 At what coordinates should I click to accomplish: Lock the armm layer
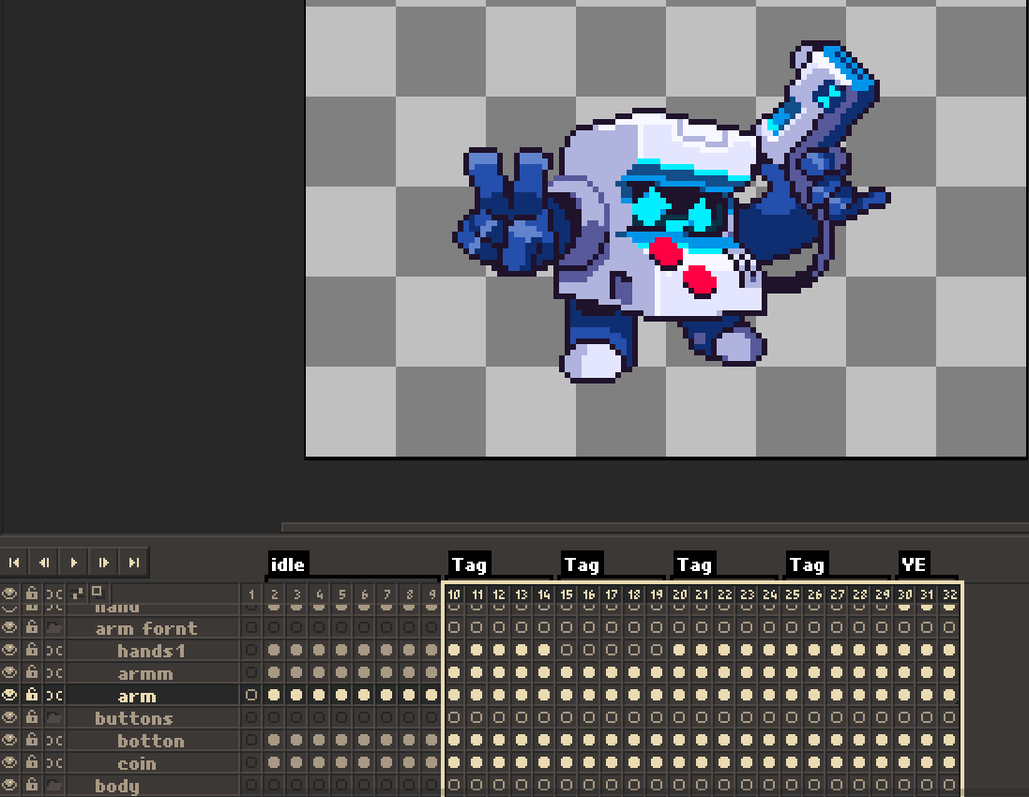click(x=32, y=672)
